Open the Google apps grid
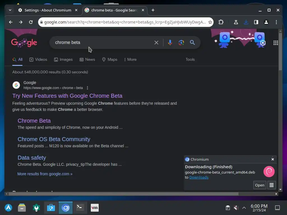Viewport: 287px width, 215px height. point(276,43)
